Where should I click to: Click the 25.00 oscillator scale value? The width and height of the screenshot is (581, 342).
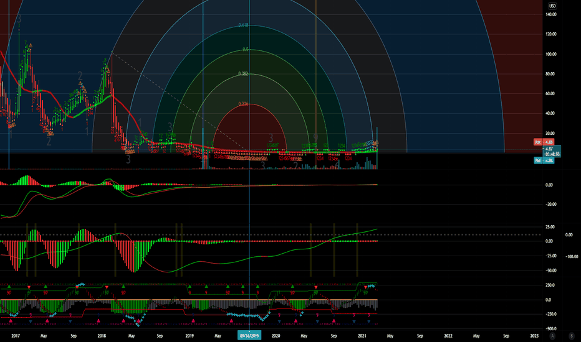click(550, 226)
